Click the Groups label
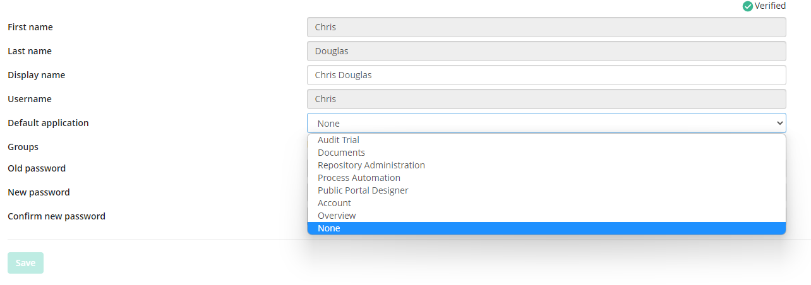The height and width of the screenshot is (285, 811). [x=23, y=147]
